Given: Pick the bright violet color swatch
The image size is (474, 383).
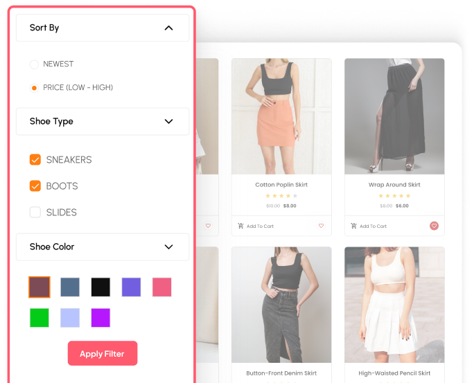Looking at the screenshot, I should 100,317.
